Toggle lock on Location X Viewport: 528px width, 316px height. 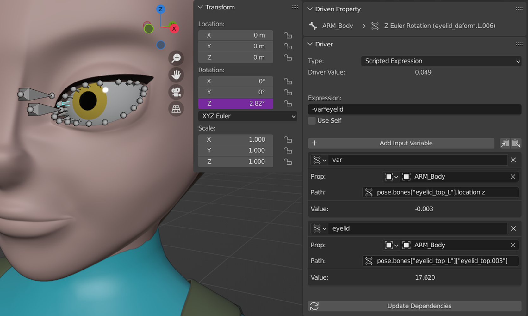point(288,35)
